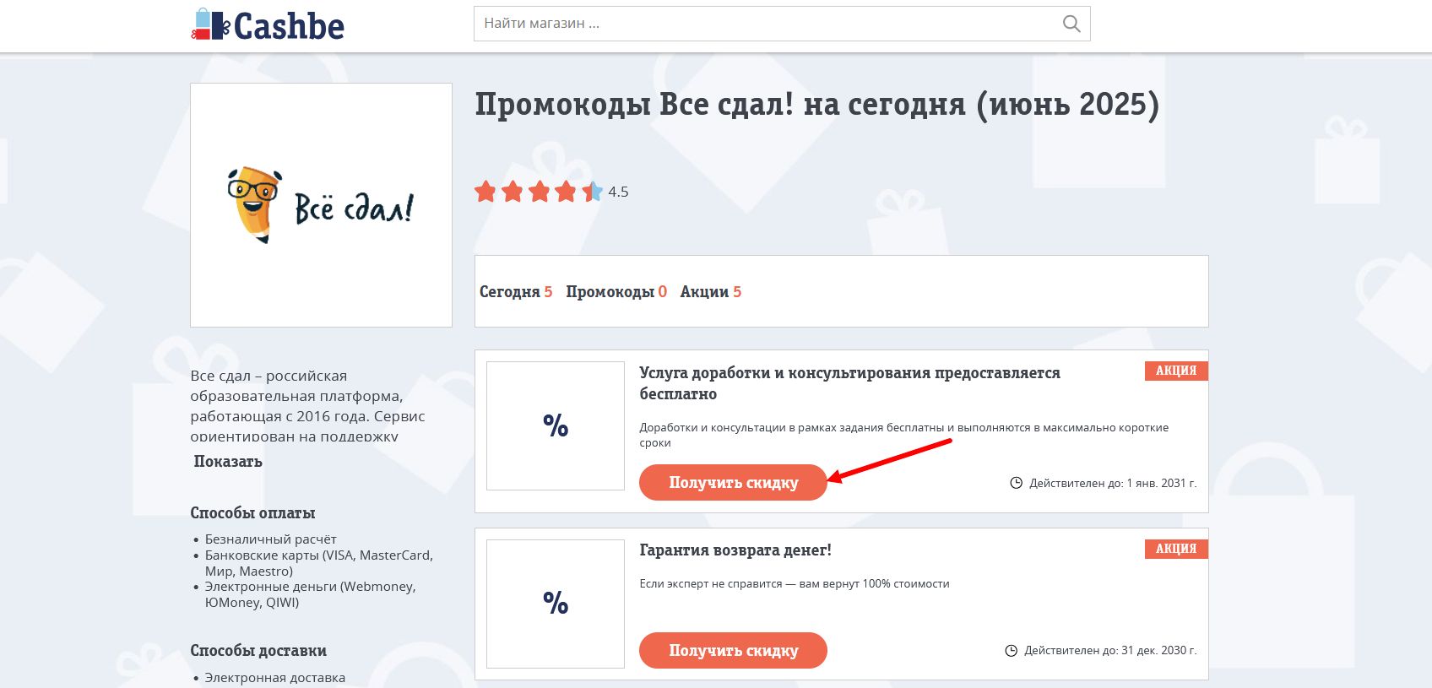Click 'АКЦИЯ' badge on money-back offer
This screenshot has height=688, width=1432.
click(x=1176, y=549)
